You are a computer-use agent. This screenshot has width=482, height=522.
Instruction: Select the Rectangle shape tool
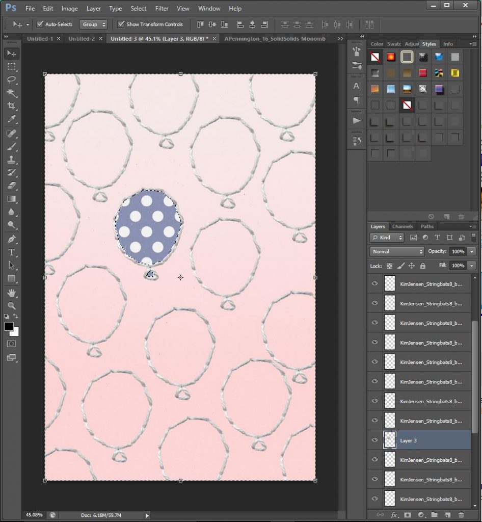11,278
